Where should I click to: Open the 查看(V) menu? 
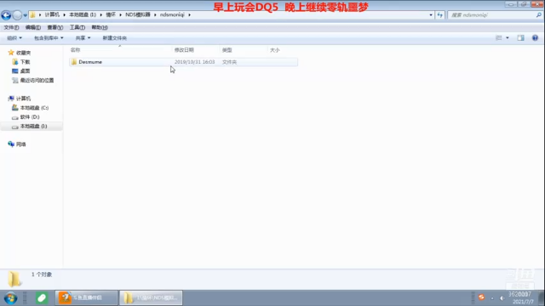pos(54,27)
